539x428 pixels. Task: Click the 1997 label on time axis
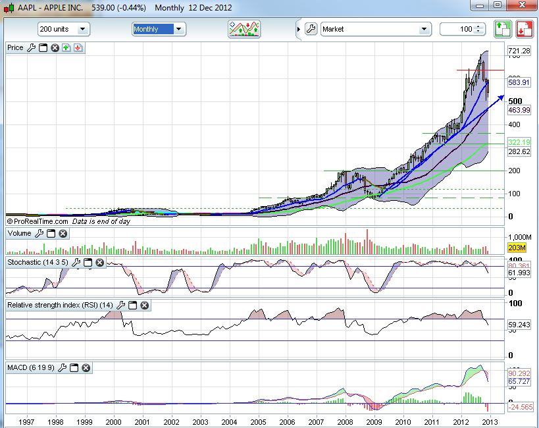point(26,422)
